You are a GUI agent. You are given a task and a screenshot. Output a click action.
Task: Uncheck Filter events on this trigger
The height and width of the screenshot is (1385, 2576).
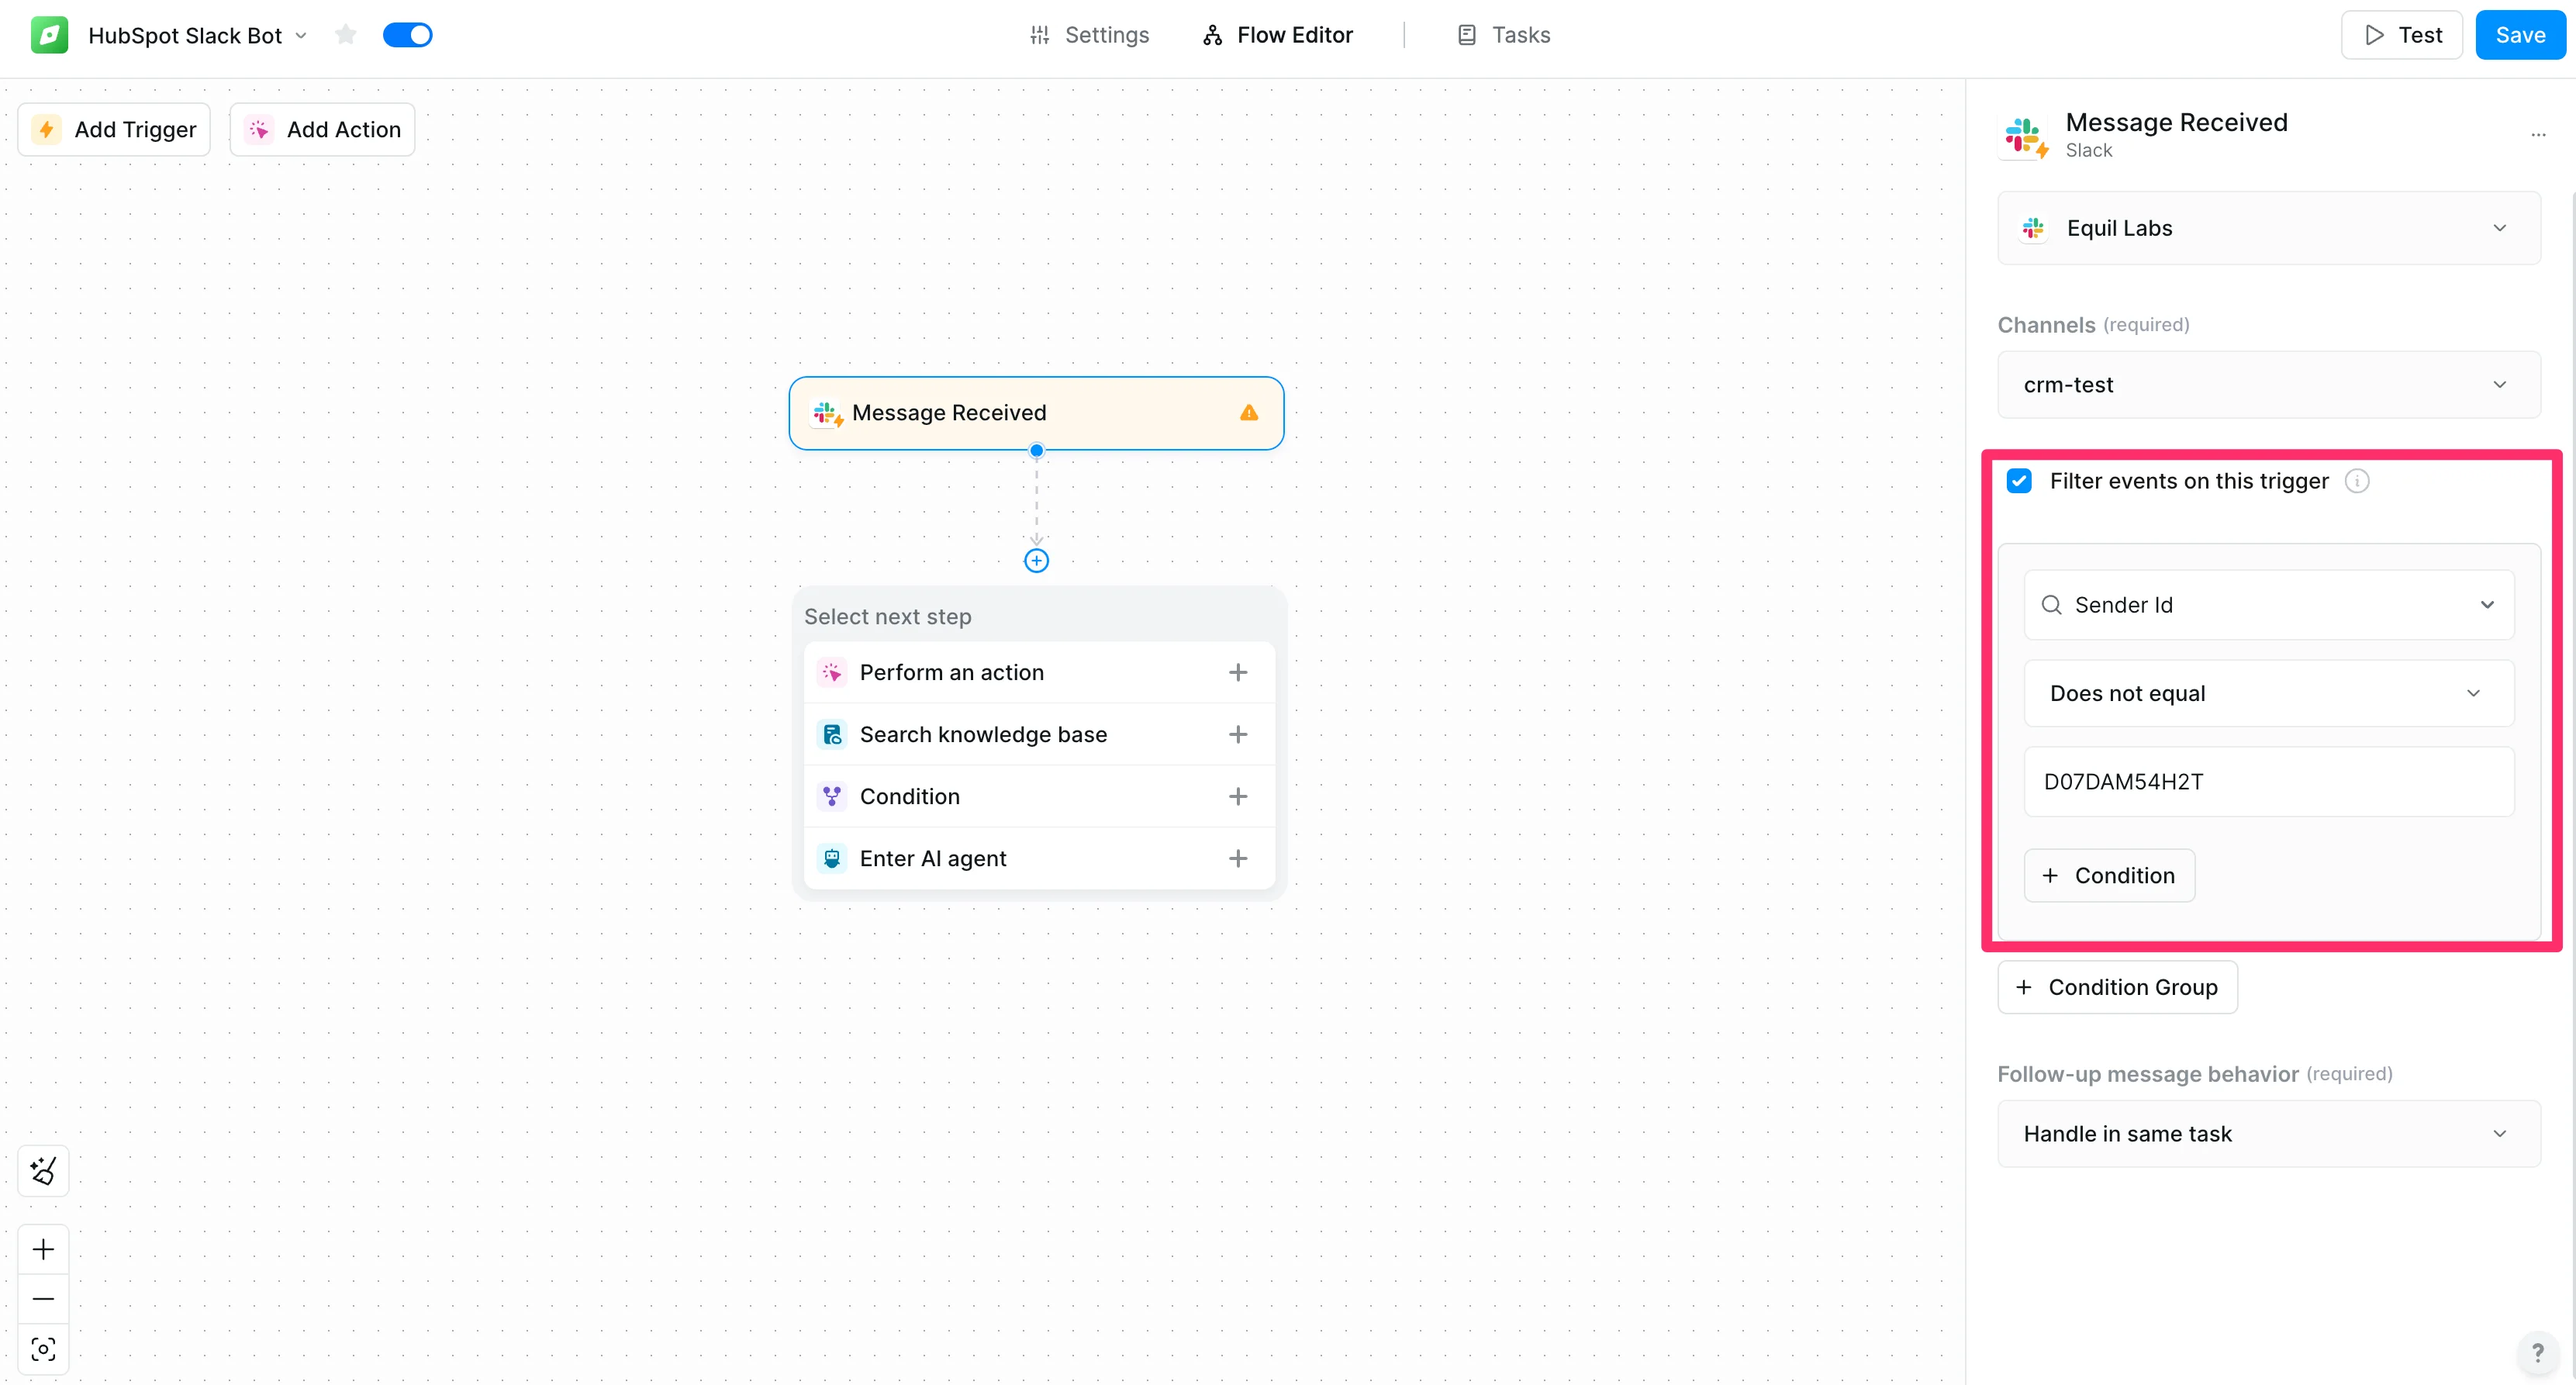point(2019,481)
